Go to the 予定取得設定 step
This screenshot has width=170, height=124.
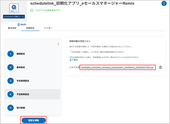point(23,81)
